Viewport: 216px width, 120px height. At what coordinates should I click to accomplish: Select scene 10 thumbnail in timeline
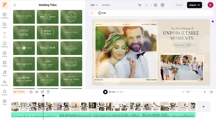point(93,106)
